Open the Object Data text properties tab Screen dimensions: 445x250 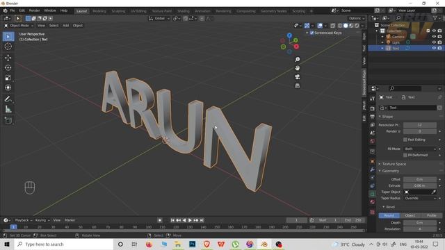(373, 194)
